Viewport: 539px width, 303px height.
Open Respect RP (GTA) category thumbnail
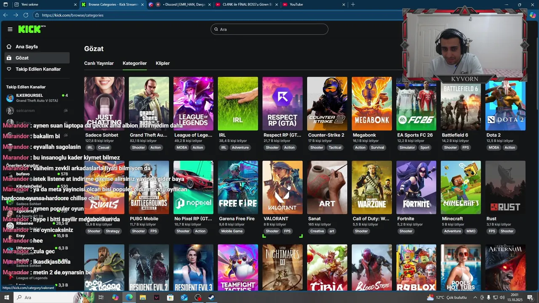pyautogui.click(x=283, y=104)
